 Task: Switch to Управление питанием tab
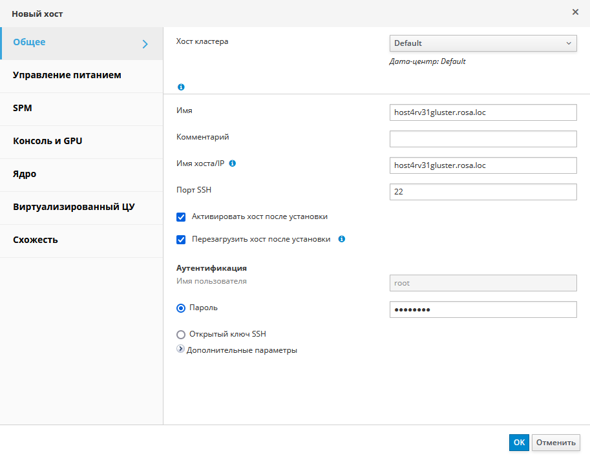pyautogui.click(x=67, y=76)
